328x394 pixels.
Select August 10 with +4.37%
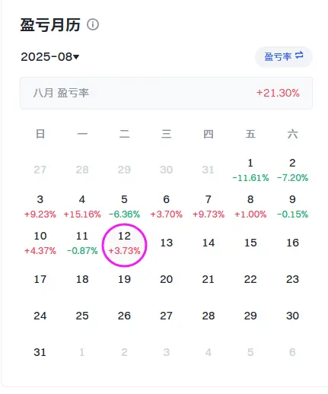tap(40, 243)
